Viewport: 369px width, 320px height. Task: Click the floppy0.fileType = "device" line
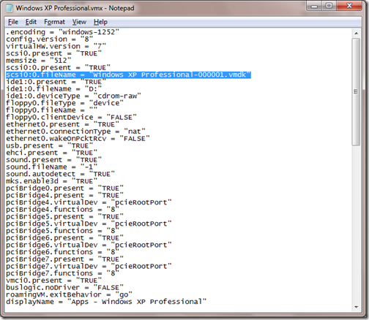pyautogui.click(x=64, y=103)
